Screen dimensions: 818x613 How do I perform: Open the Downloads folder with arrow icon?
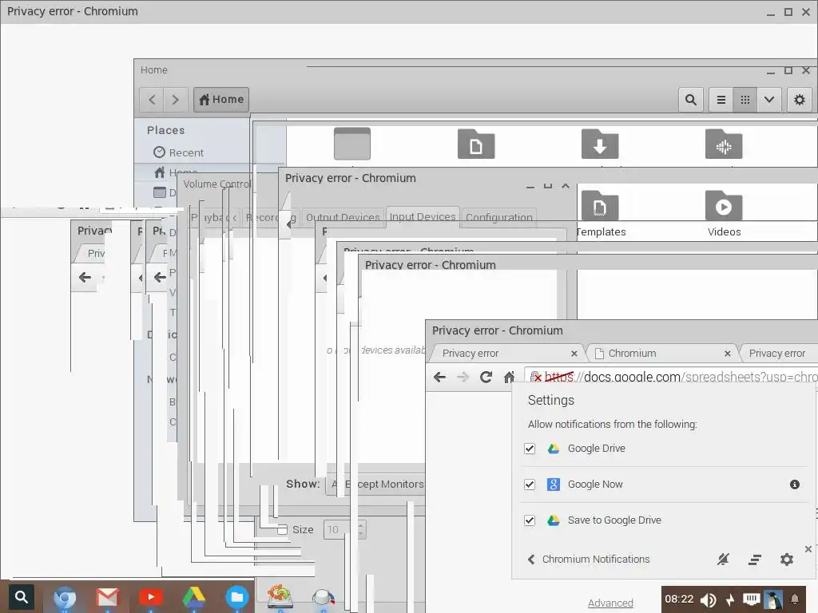click(x=600, y=144)
